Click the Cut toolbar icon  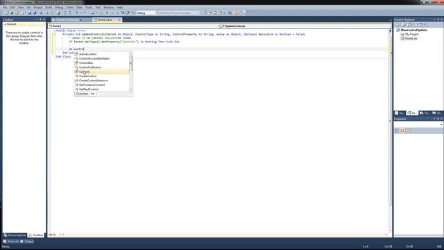point(42,12)
